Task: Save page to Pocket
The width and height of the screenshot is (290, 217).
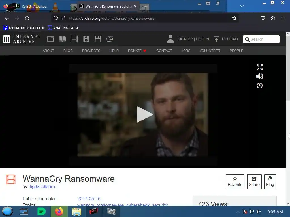Action: [x=263, y=18]
